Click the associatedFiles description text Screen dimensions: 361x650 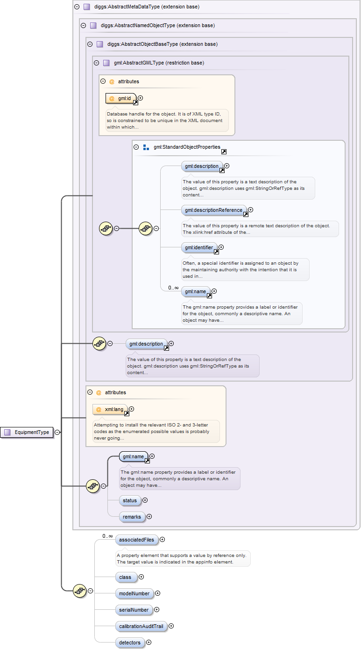[x=183, y=558]
